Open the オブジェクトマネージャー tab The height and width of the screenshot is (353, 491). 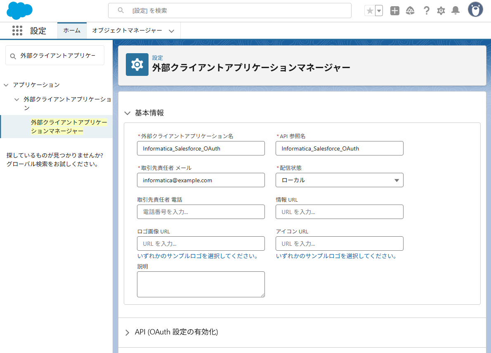pyautogui.click(x=127, y=31)
